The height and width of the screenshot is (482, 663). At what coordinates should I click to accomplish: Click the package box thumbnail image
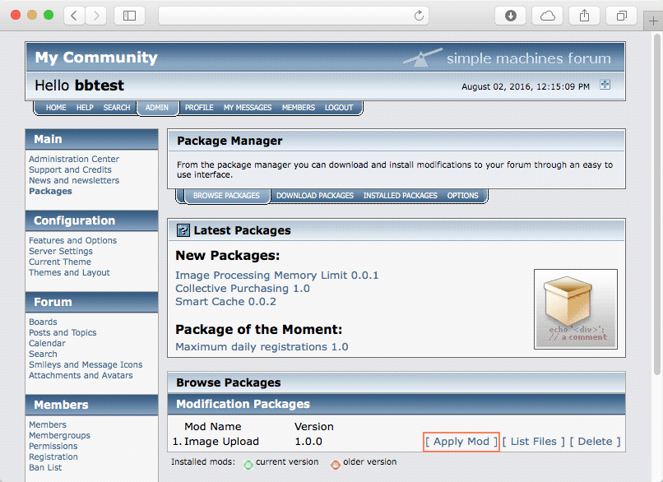pos(576,309)
